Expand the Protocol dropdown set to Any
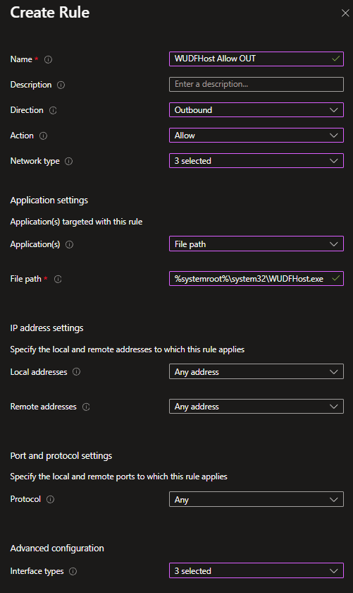Image resolution: width=353 pixels, height=593 pixels. click(256, 499)
